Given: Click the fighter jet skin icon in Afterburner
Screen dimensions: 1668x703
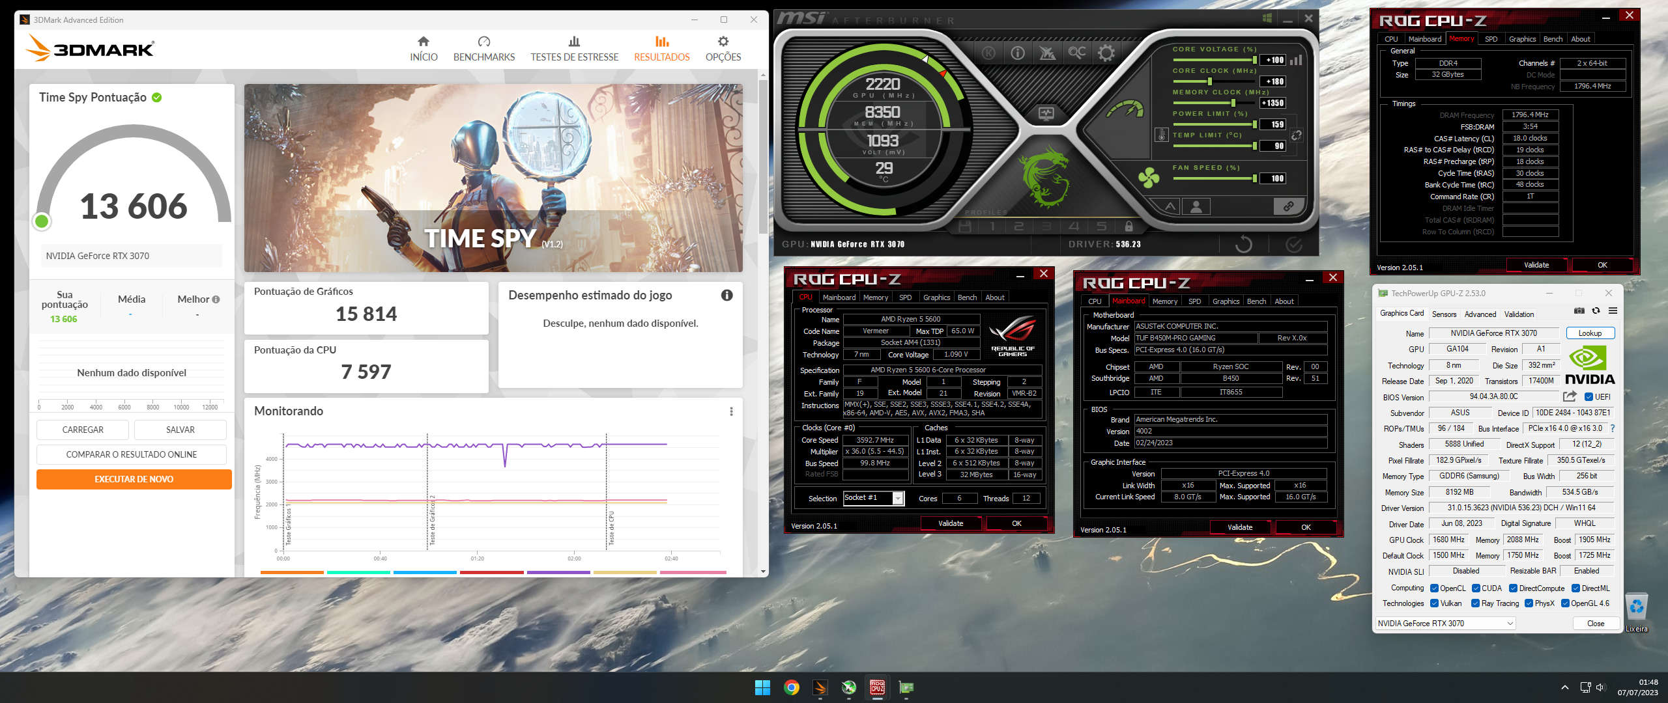Looking at the screenshot, I should (1047, 53).
